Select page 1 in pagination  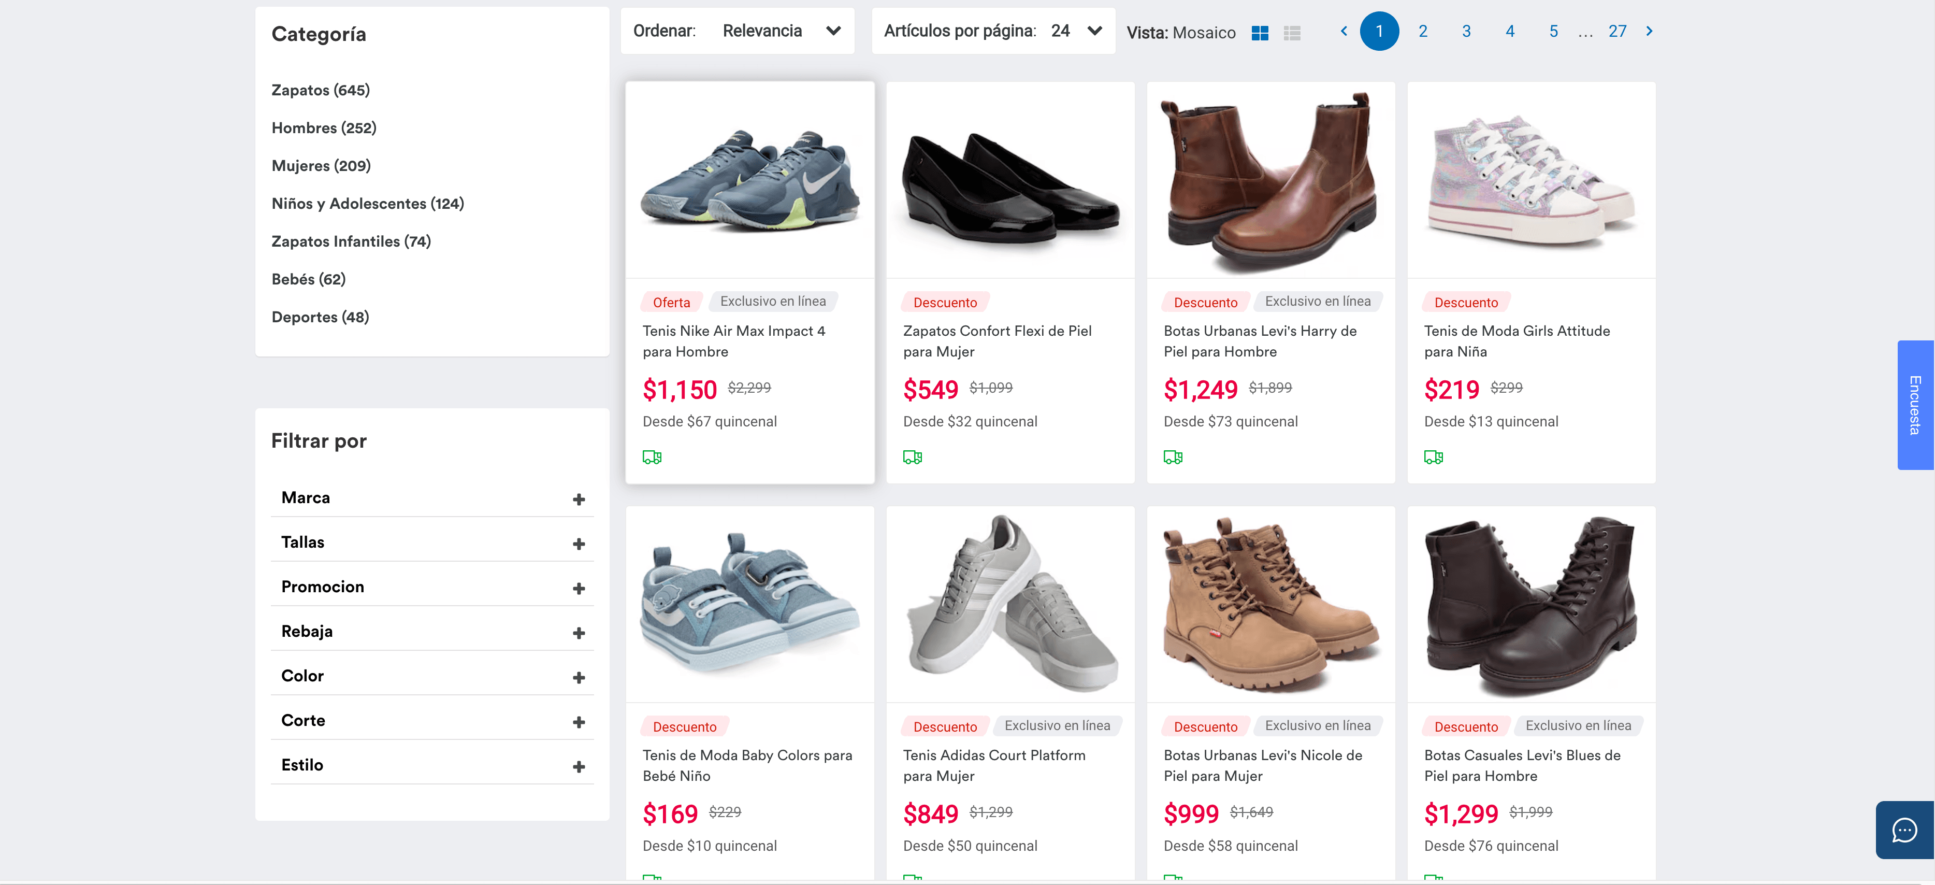click(1379, 31)
